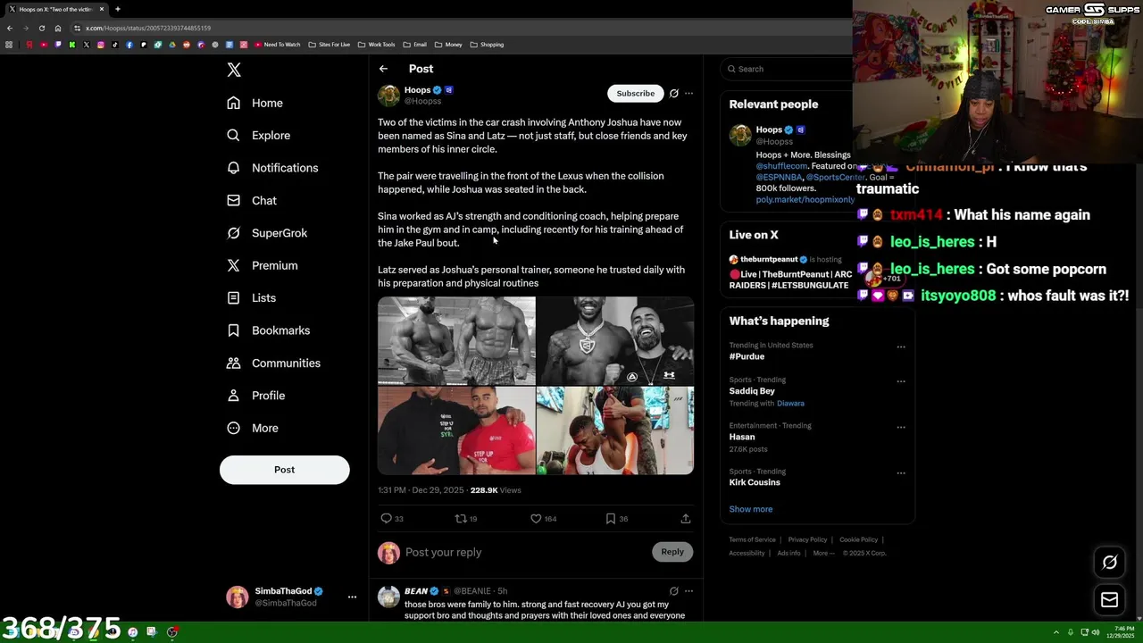
Task: Click the X logo in the sidebar
Action: [x=234, y=70]
